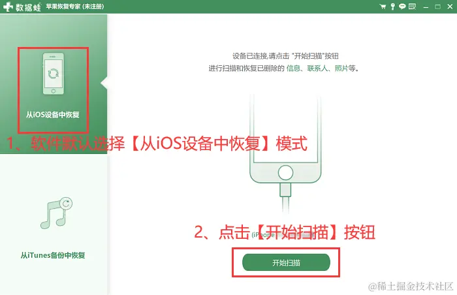Select the music note iTunes icon
457x295 pixels.
(56, 213)
